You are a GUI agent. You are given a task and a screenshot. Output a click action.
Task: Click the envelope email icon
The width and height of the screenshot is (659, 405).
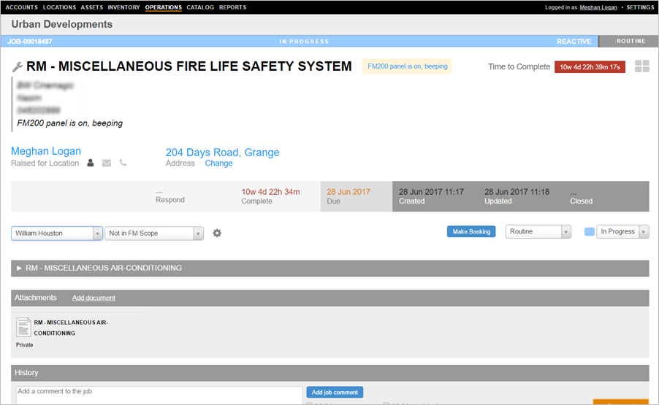(x=107, y=163)
